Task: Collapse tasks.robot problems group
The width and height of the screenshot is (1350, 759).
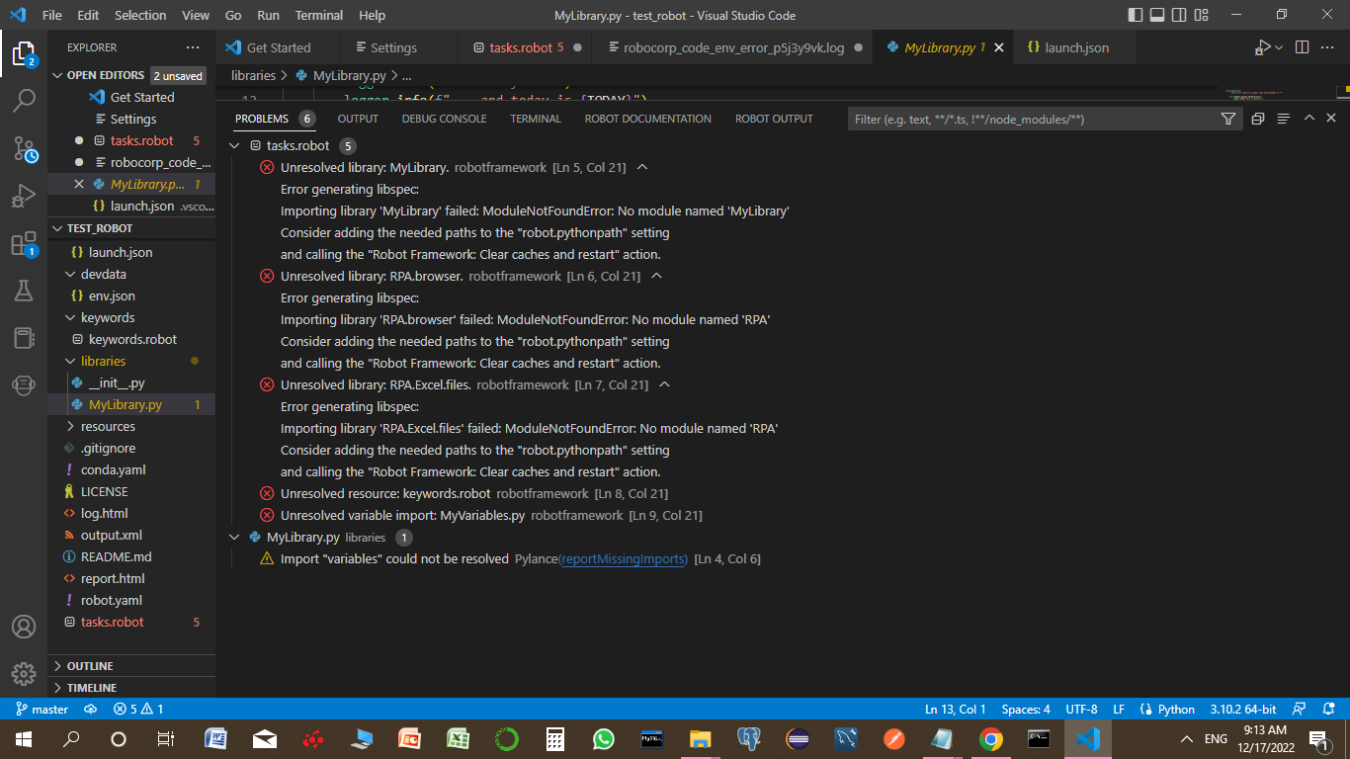Action: (234, 145)
